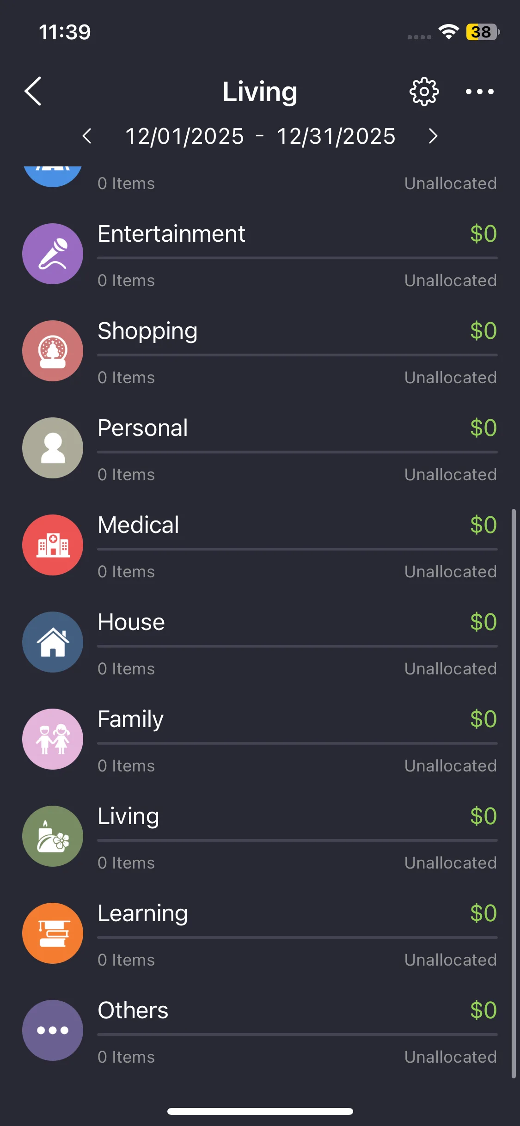Click the Shopping budget progress bar
Image resolution: width=520 pixels, height=1126 pixels.
pyautogui.click(x=297, y=355)
